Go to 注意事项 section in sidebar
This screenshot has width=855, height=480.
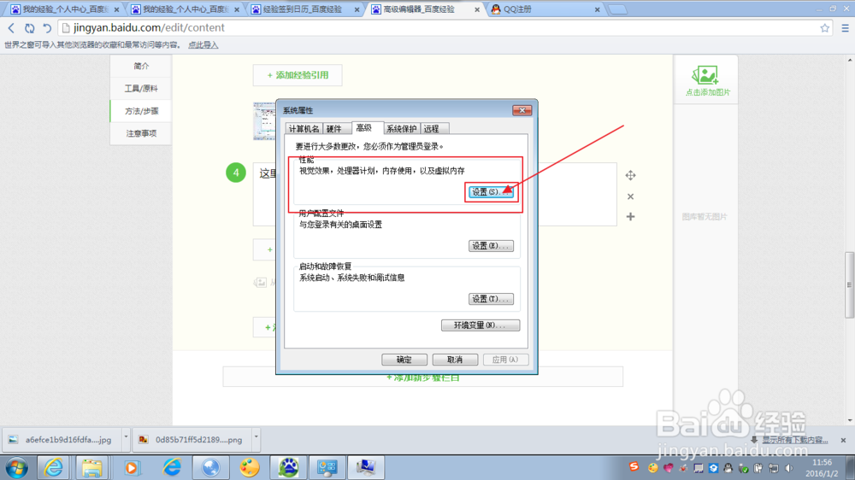click(141, 133)
